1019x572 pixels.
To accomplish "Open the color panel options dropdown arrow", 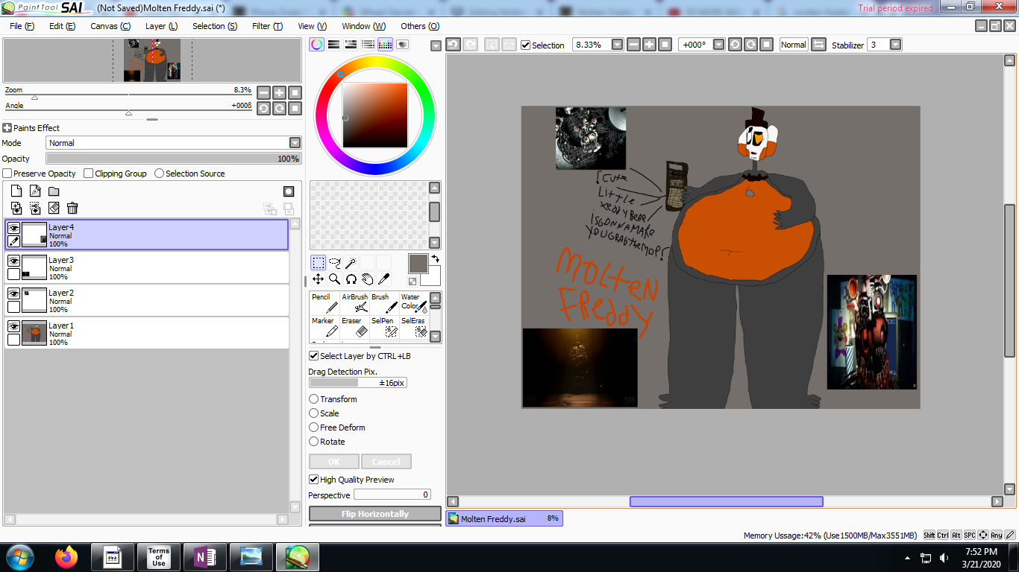I will 436,46.
